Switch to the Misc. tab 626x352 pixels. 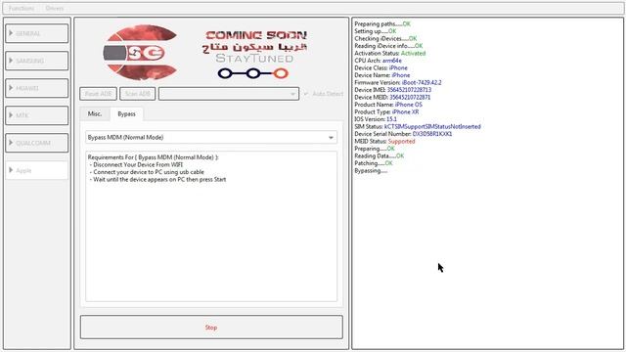(x=95, y=114)
